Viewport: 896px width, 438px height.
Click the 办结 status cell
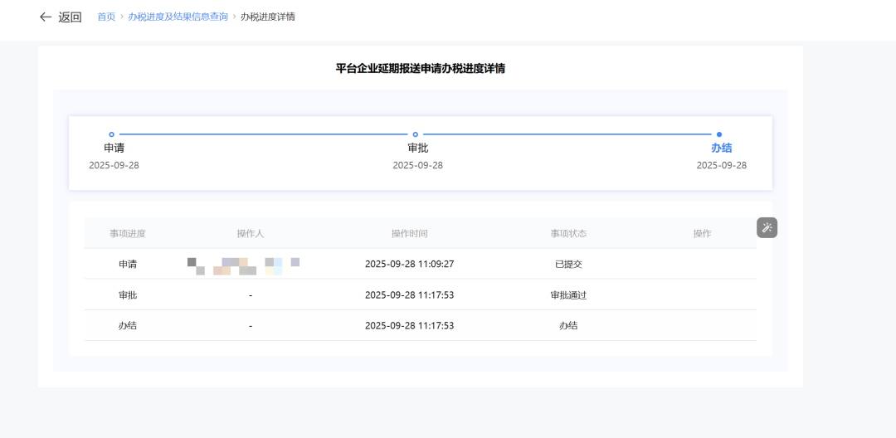point(568,325)
